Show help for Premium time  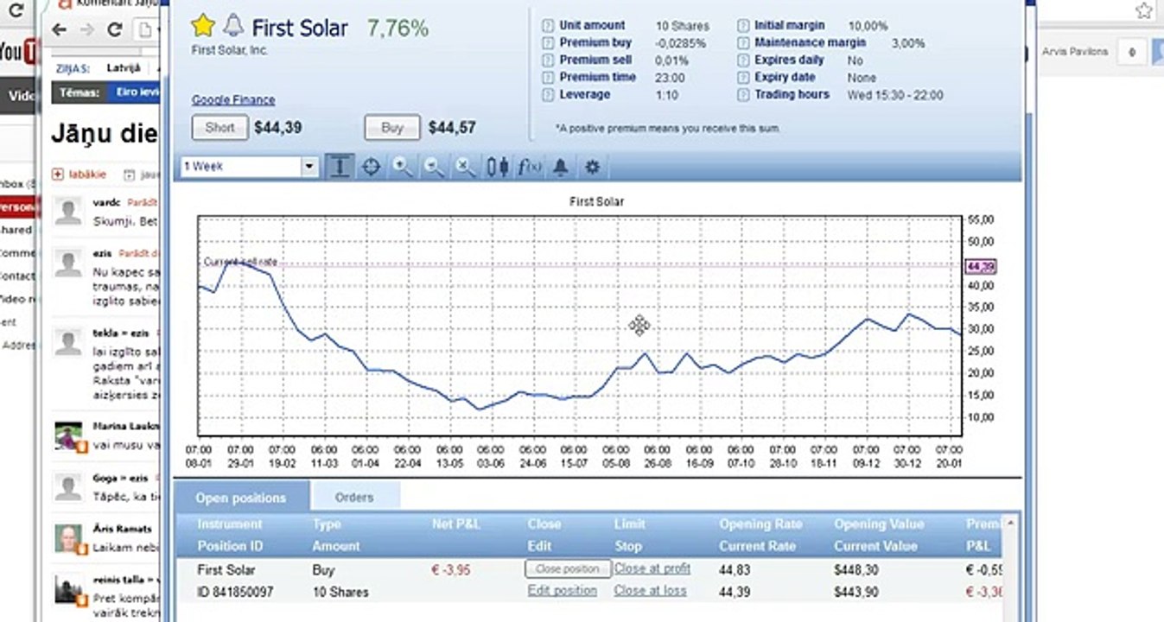click(548, 78)
